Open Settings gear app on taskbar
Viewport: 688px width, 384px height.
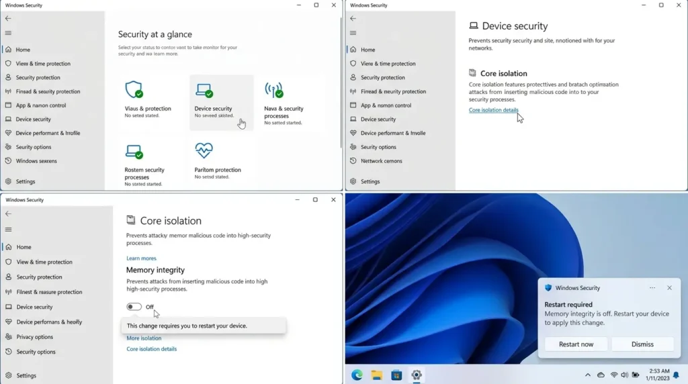[x=417, y=375]
